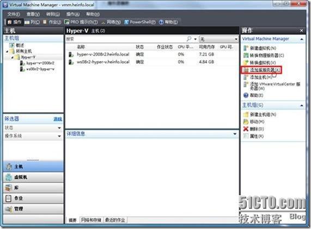
Task: Collapse the Hyper-V tree node
Action: click(x=12, y=57)
